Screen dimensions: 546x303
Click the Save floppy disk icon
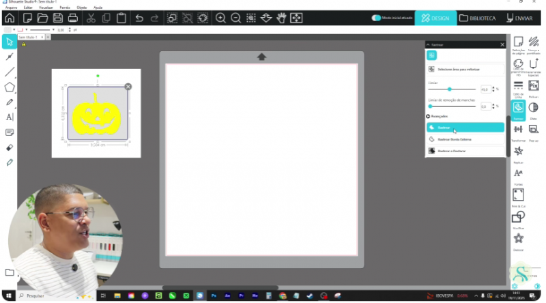pos(59,18)
